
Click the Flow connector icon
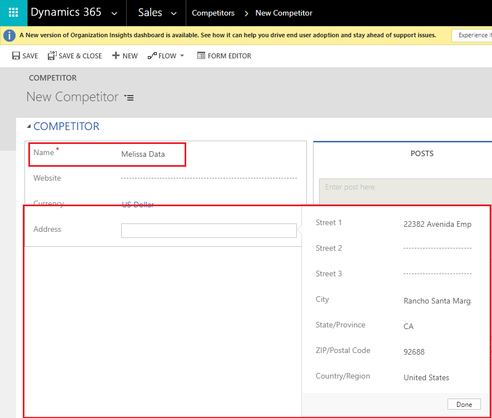tap(152, 56)
